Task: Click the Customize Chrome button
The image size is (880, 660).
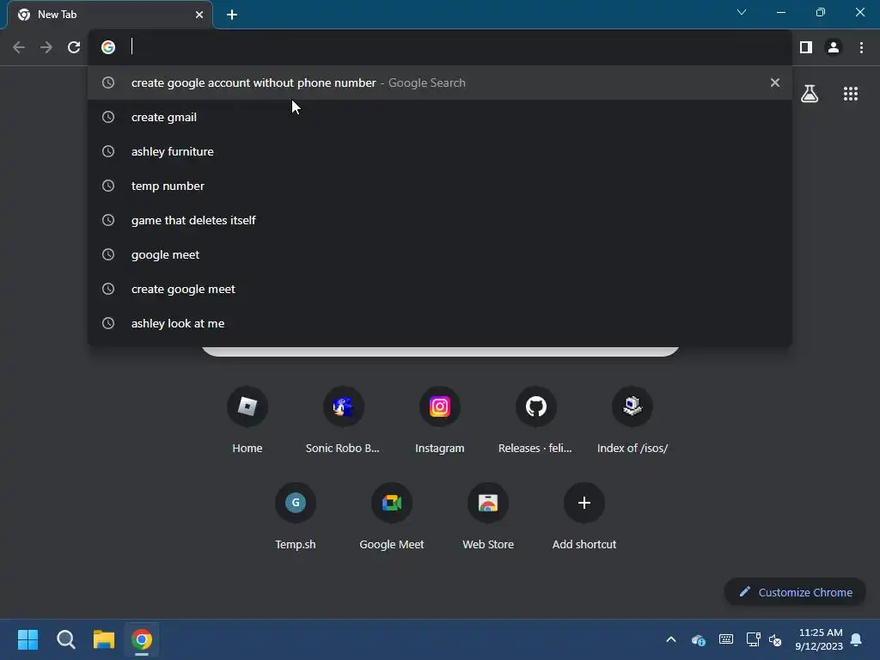Action: click(x=795, y=592)
